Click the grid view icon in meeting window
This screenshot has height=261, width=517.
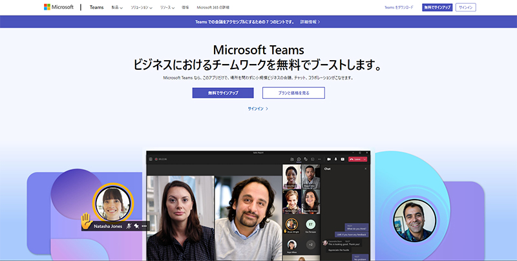click(x=151, y=159)
